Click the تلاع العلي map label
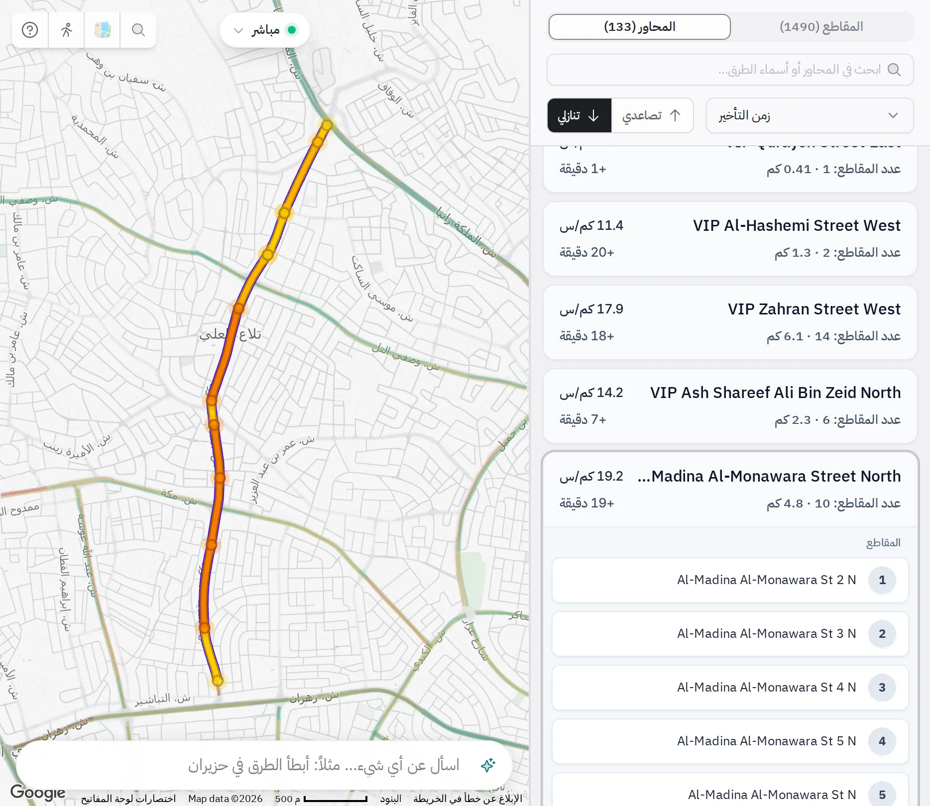Screen dimensions: 930x806 click(x=230, y=334)
